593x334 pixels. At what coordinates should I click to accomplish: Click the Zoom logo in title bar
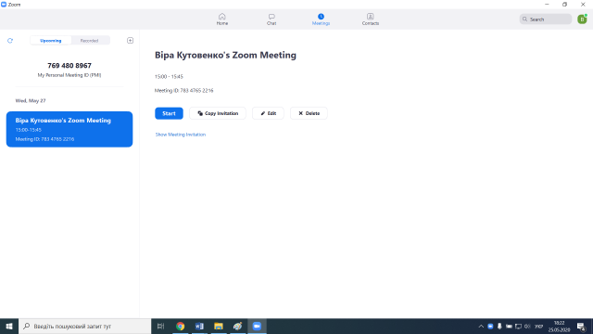(4, 5)
